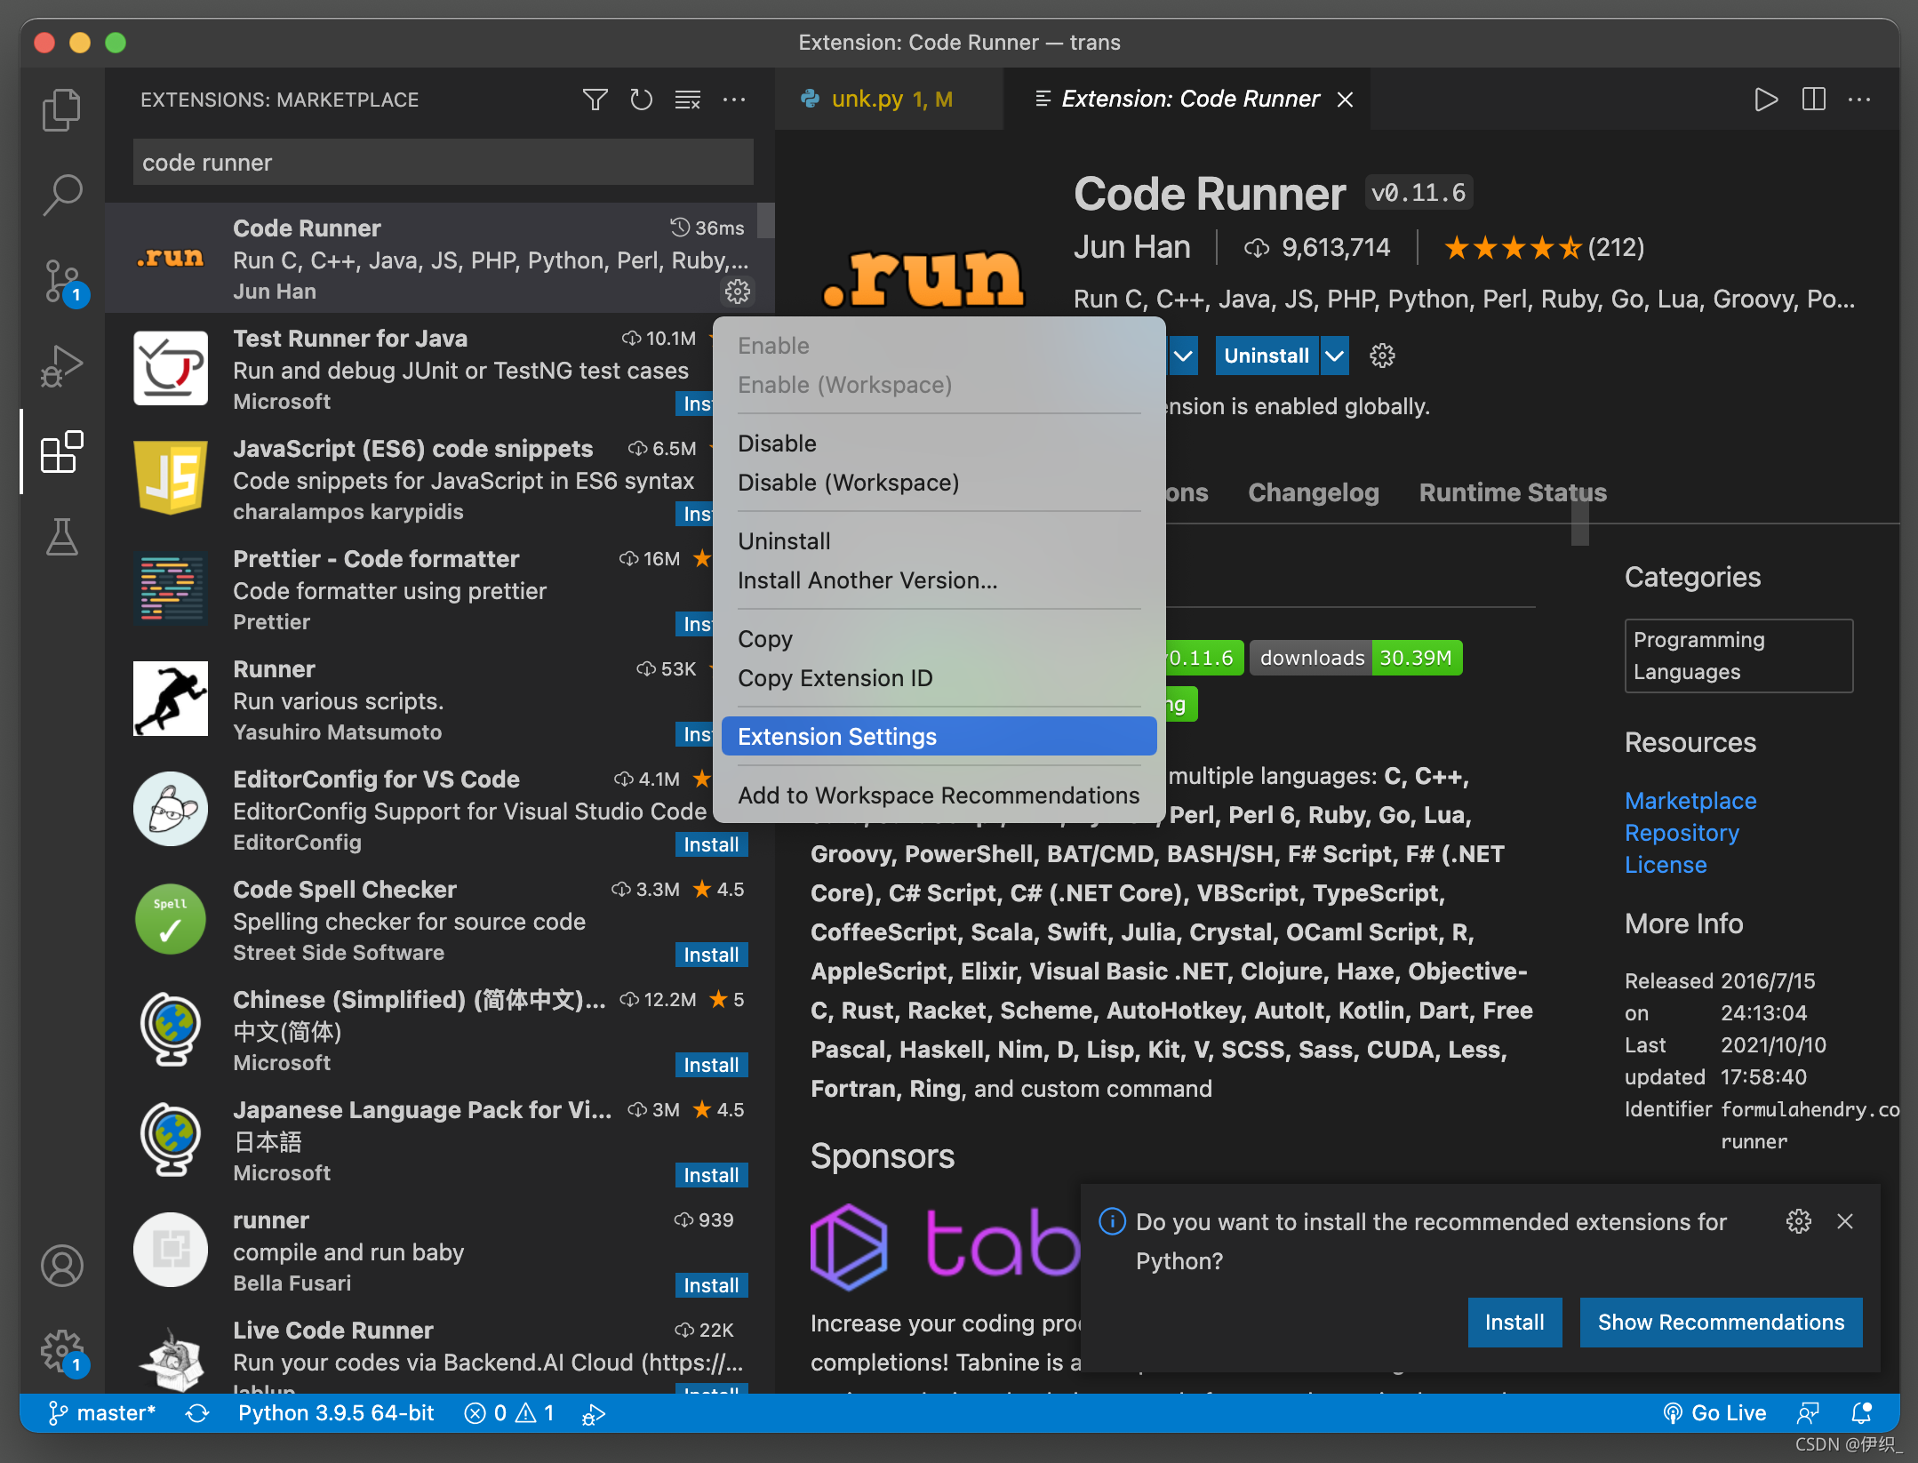Select Copy in the context menu
This screenshot has width=1918, height=1463.
tap(939, 639)
